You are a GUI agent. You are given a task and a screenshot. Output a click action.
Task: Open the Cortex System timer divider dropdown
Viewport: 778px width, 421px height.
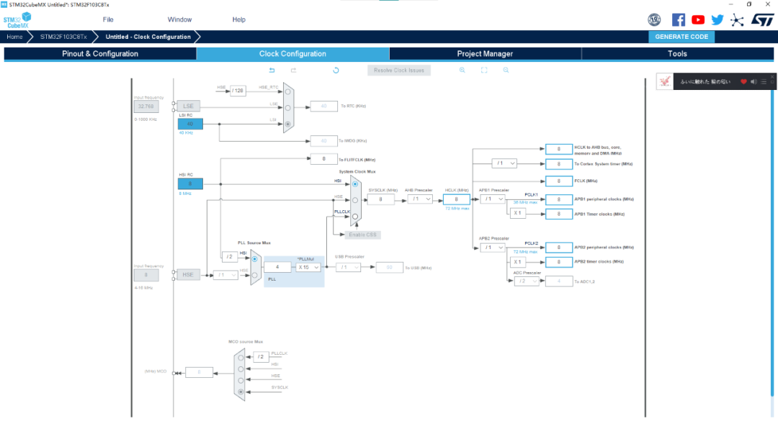click(504, 163)
